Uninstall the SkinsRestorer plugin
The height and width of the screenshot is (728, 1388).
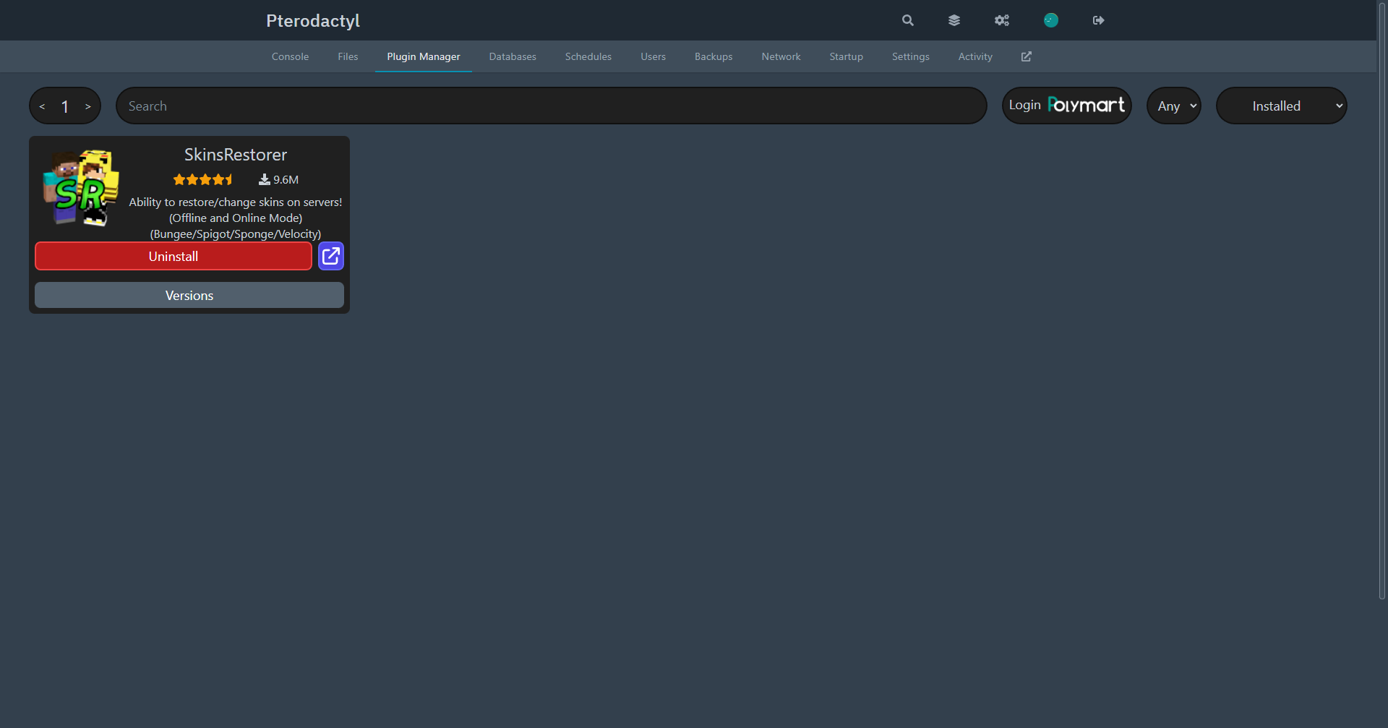pyautogui.click(x=173, y=256)
